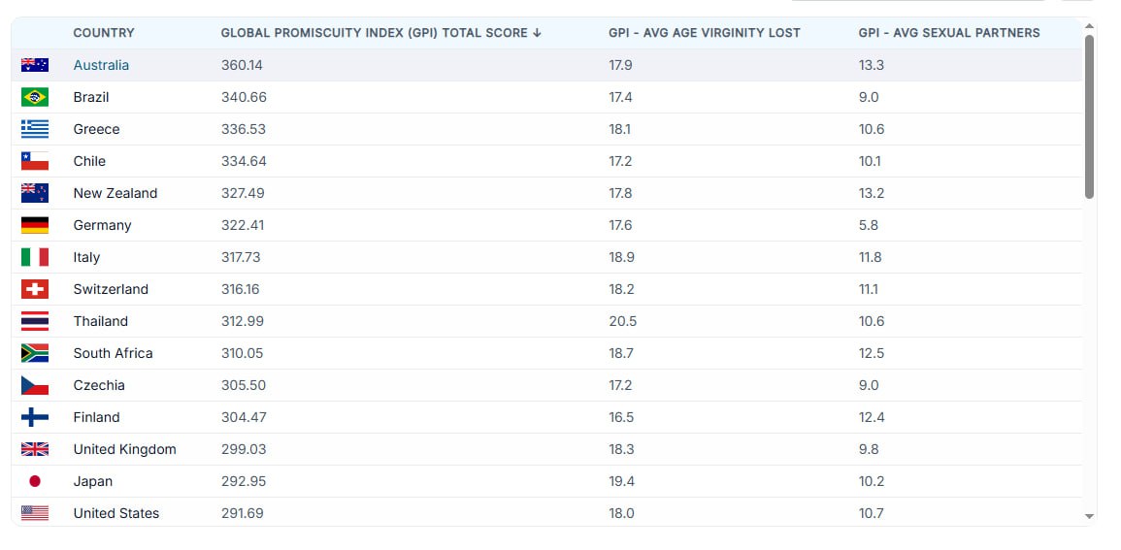Click the Brazil flag icon
Viewport: 1121px width, 550px height.
coord(35,97)
